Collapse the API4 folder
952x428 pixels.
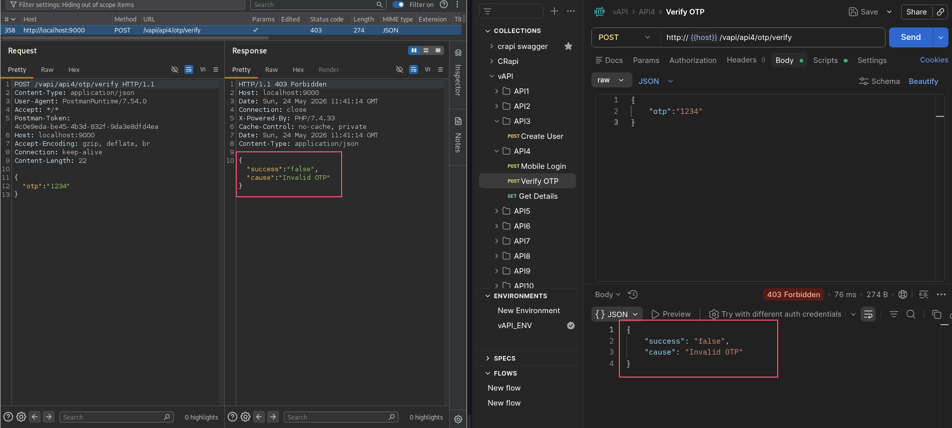496,151
